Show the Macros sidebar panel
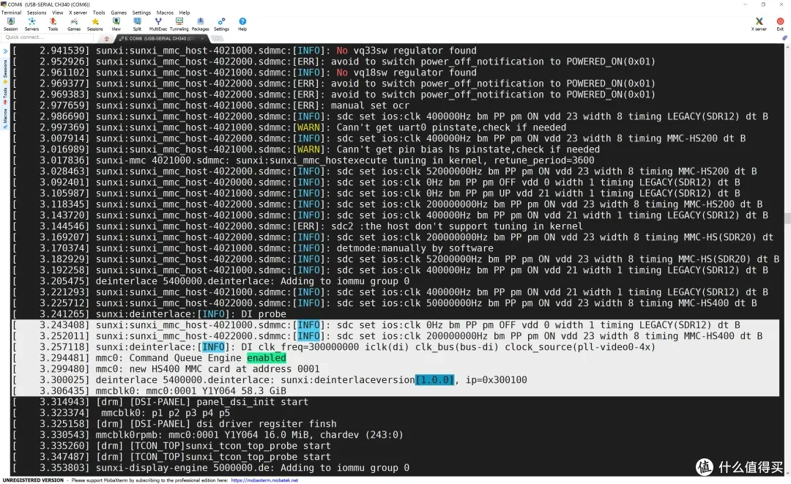 pyautogui.click(x=5, y=118)
